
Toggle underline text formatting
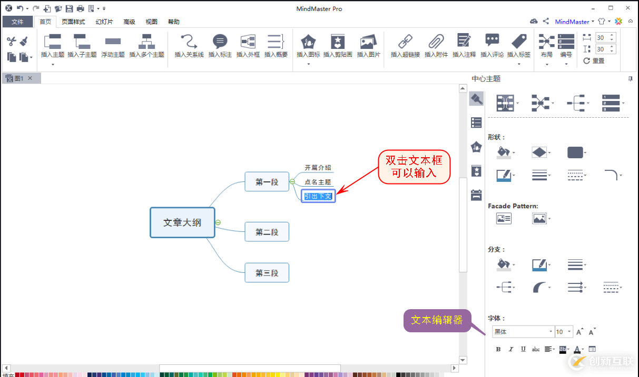(x=523, y=349)
